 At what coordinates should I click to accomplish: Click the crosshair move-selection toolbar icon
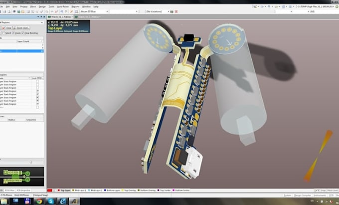[52, 11]
